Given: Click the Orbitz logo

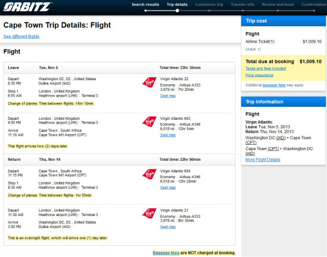Looking at the screenshot, I should coord(27,7).
